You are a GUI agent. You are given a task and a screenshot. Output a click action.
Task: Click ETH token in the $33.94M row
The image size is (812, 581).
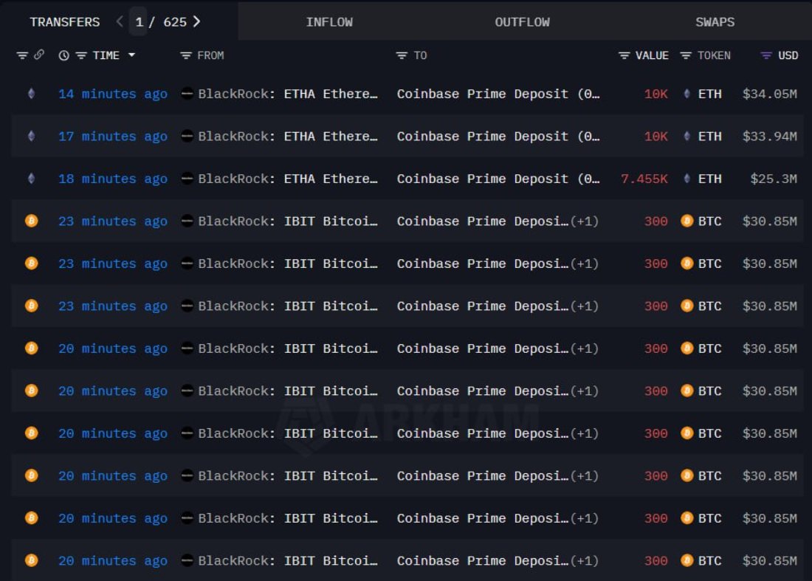tap(703, 137)
